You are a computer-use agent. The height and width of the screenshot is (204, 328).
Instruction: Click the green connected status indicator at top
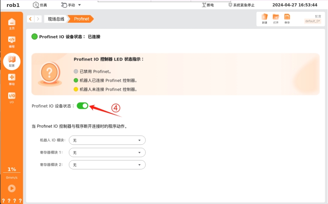point(34,37)
